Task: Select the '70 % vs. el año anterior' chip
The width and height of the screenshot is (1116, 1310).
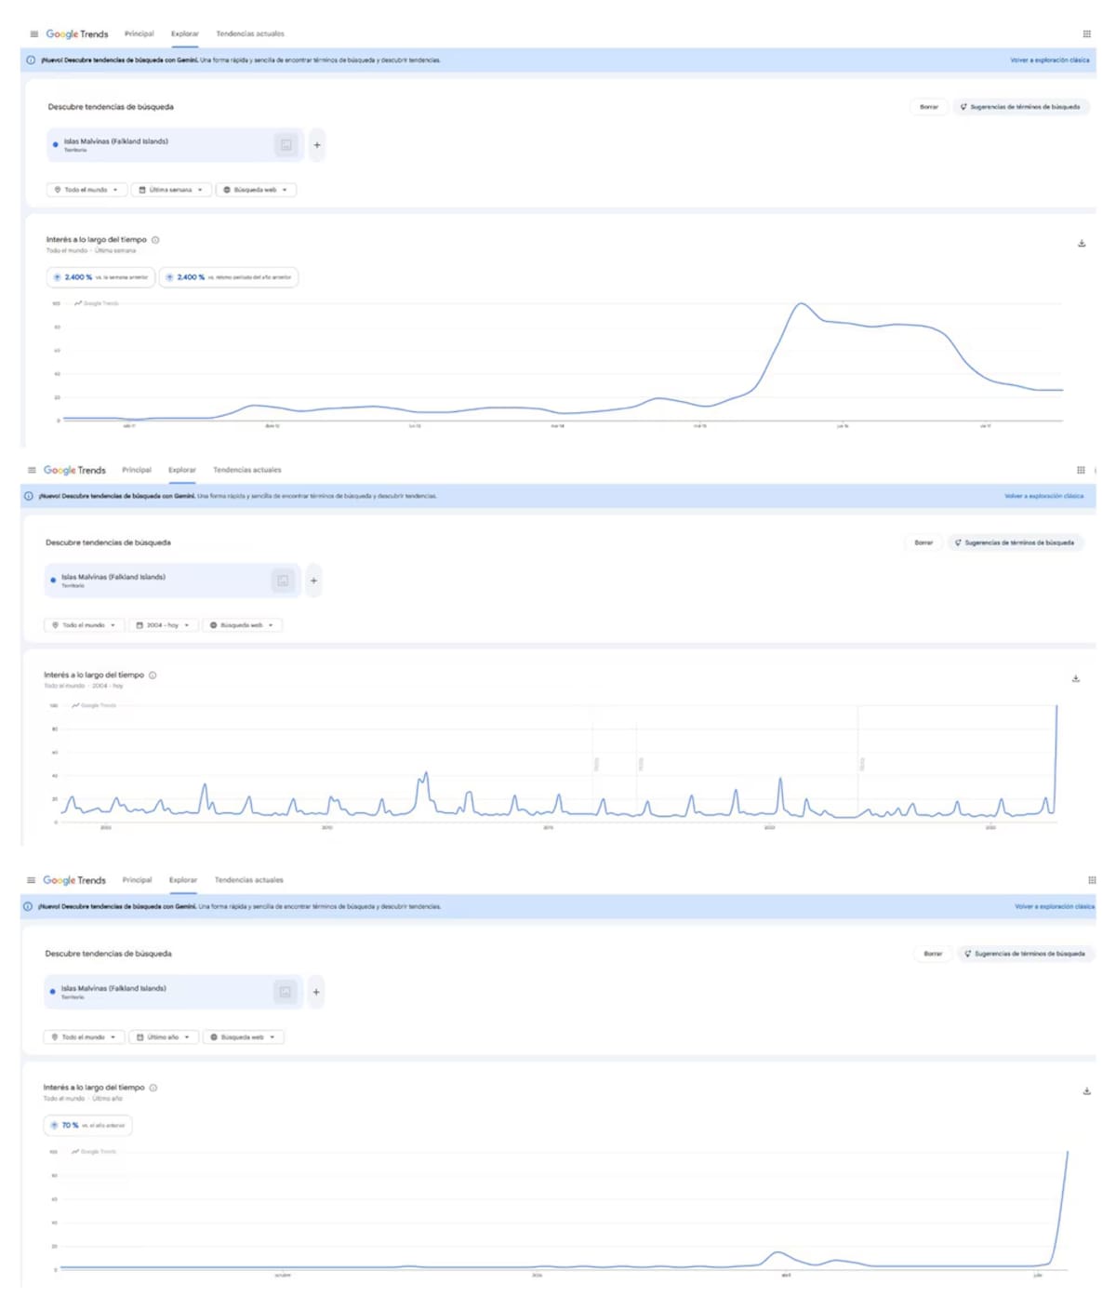Action: click(88, 1125)
